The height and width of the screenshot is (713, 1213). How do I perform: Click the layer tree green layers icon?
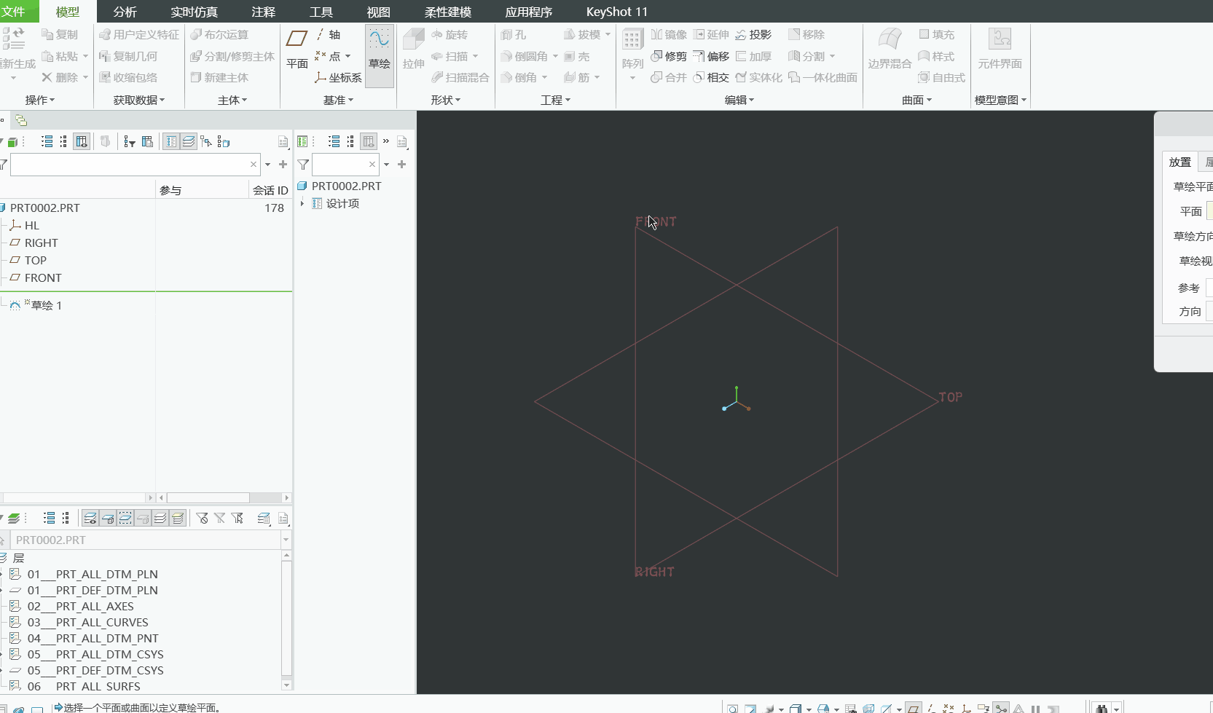(13, 518)
